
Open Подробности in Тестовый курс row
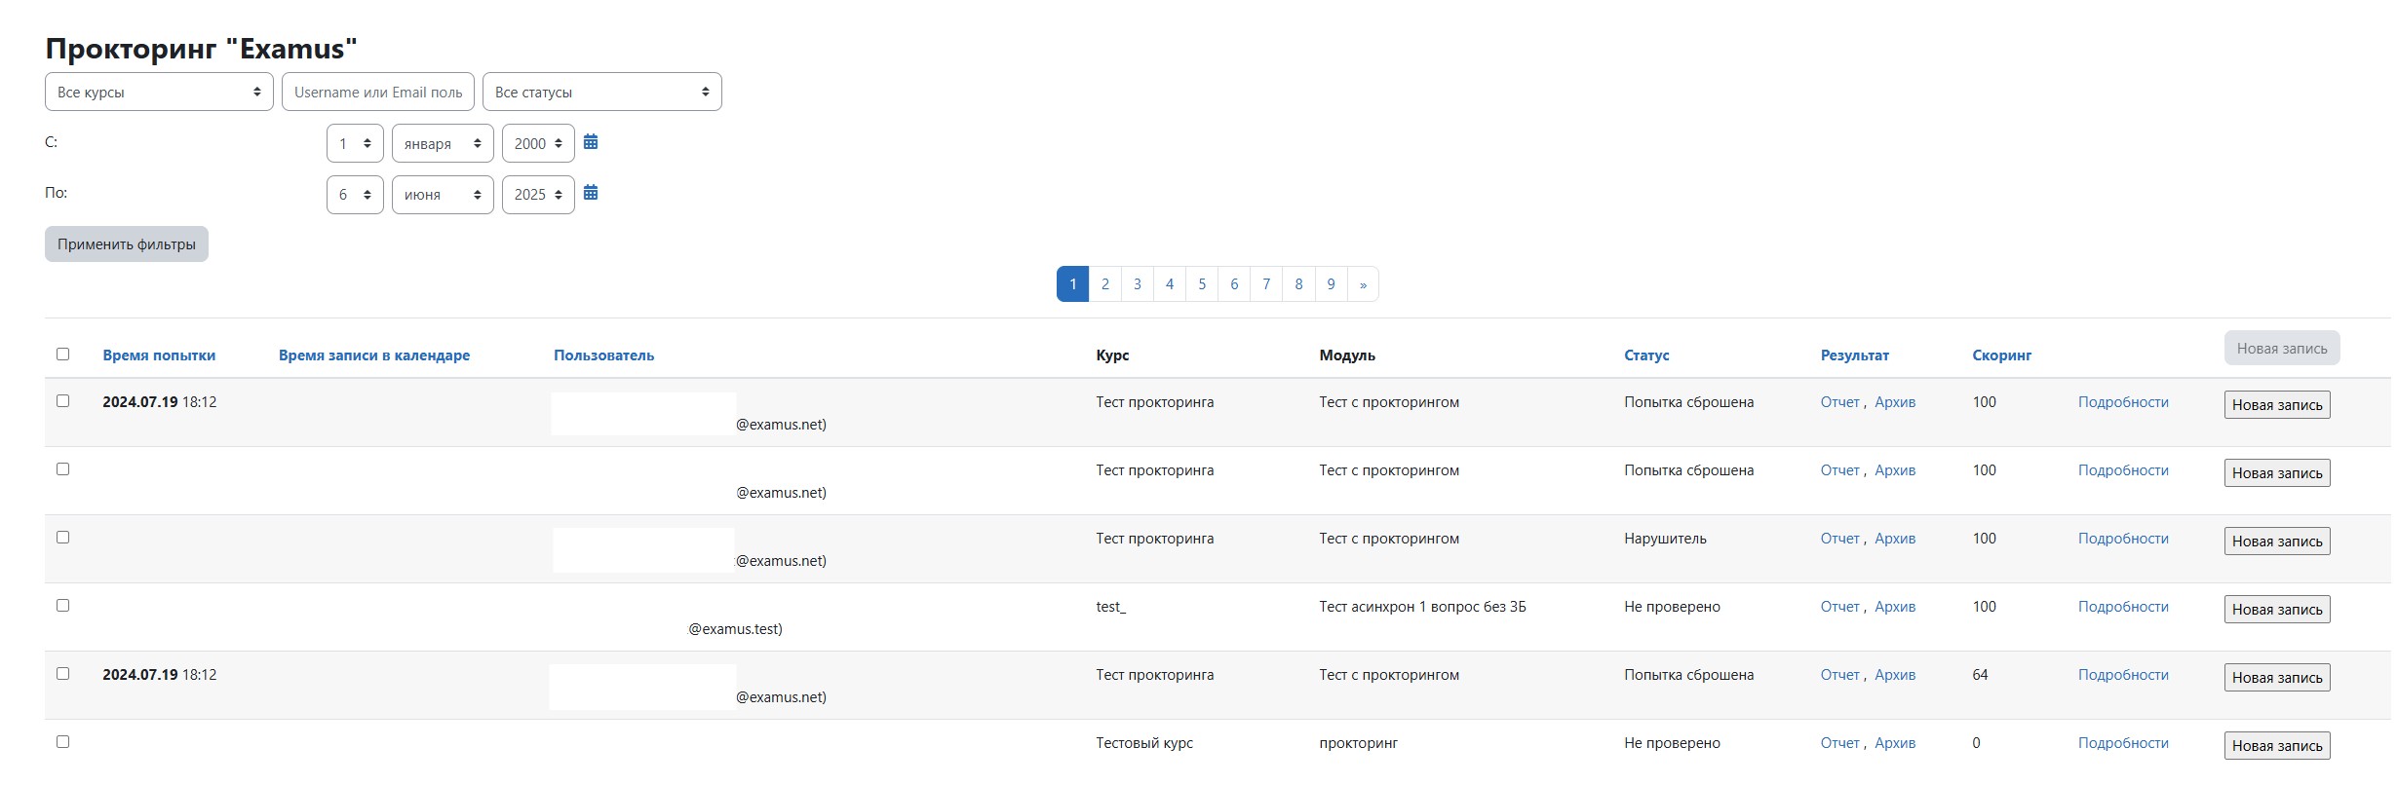click(x=2123, y=743)
